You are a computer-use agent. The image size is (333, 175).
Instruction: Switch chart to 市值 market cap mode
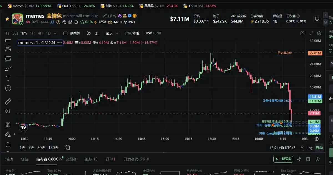(136, 33)
